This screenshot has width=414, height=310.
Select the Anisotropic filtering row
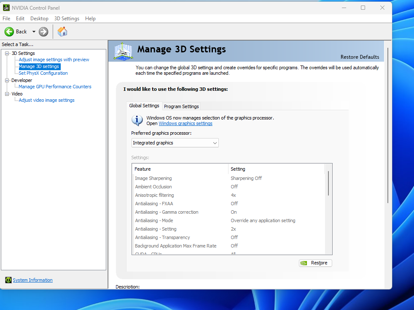pyautogui.click(x=229, y=195)
